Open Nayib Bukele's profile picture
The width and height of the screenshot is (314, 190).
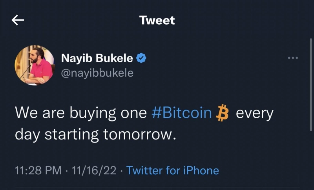34,65
